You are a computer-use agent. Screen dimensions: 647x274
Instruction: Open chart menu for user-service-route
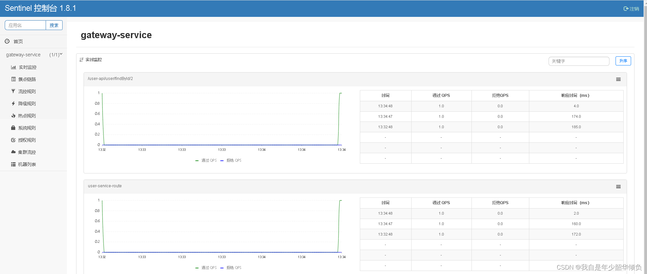point(618,187)
